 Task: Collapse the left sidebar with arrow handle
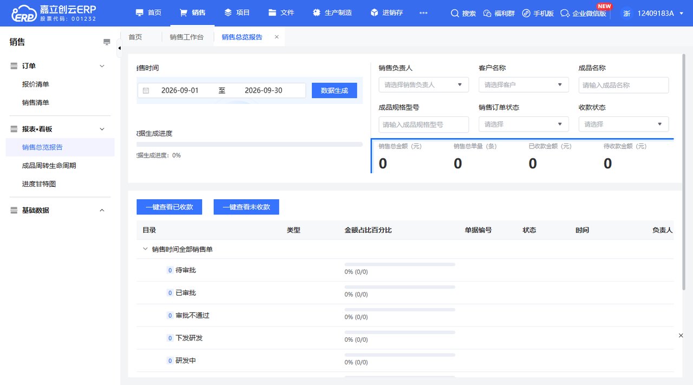(x=119, y=48)
